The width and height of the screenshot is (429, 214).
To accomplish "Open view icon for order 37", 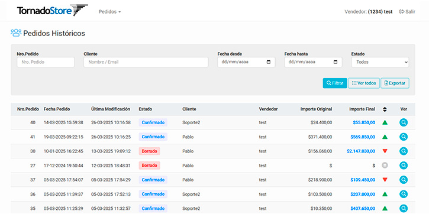I will pyautogui.click(x=404, y=180).
